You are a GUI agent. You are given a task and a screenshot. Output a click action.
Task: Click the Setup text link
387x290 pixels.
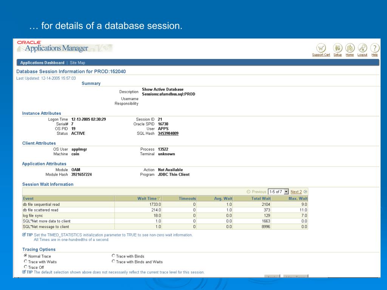tap(337, 55)
